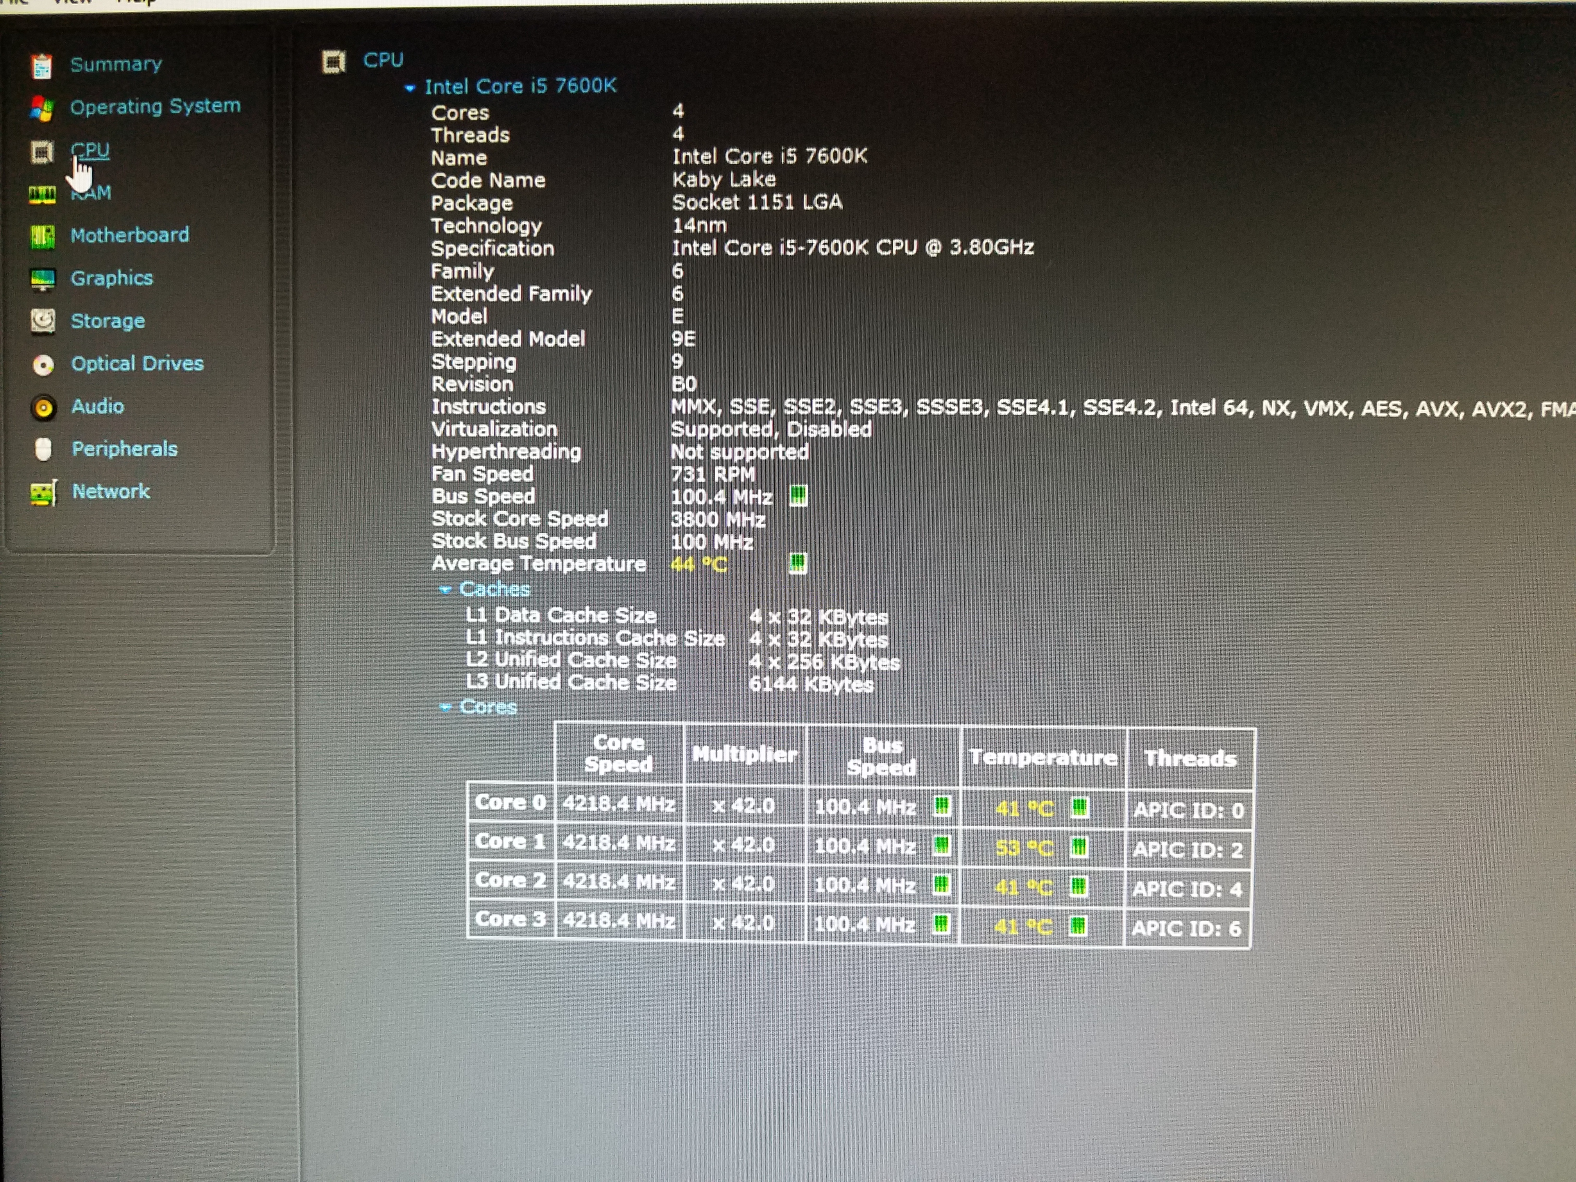Click the Operating System Windows flag icon
The width and height of the screenshot is (1576, 1182).
pos(42,108)
